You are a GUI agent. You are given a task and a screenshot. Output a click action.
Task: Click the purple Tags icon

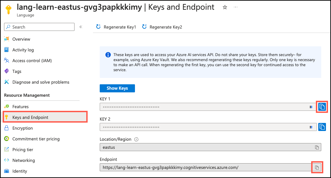[x=6, y=71]
